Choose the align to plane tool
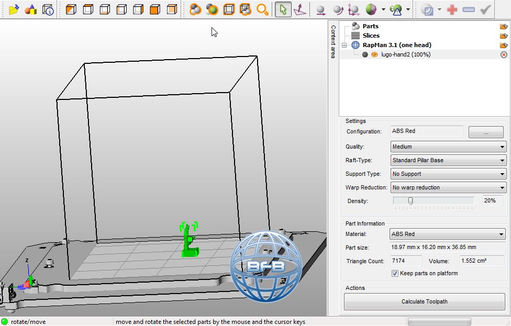The width and height of the screenshot is (511, 326). click(x=300, y=9)
